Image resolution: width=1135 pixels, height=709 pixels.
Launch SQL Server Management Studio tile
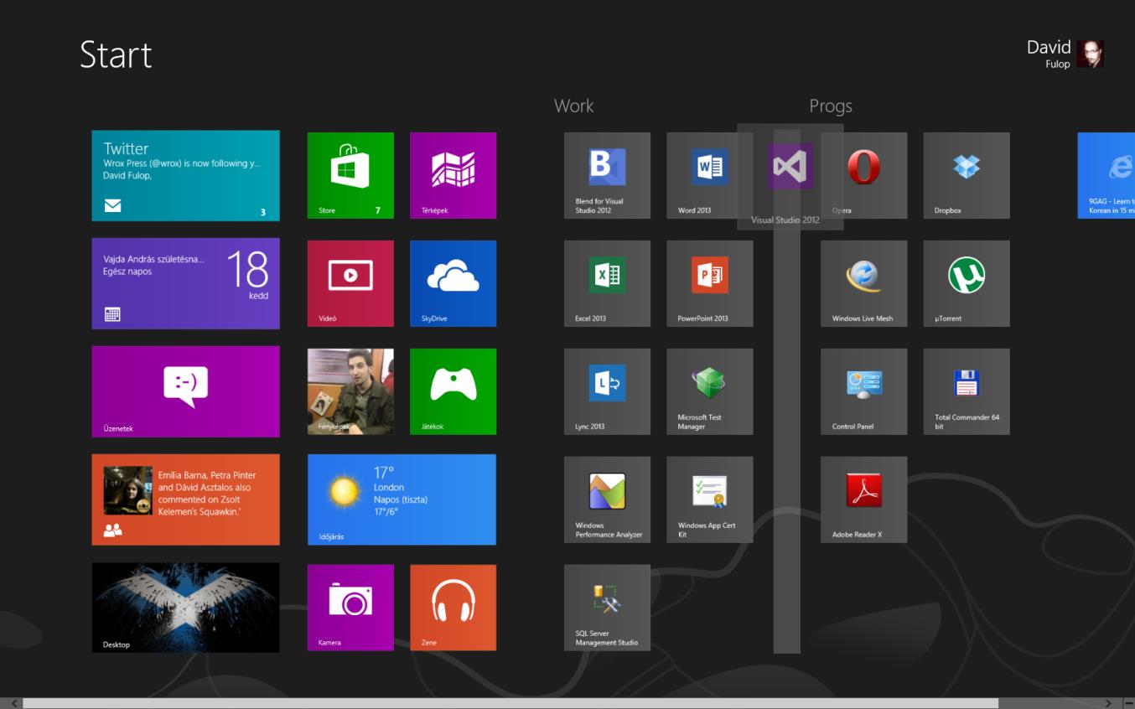pos(607,608)
